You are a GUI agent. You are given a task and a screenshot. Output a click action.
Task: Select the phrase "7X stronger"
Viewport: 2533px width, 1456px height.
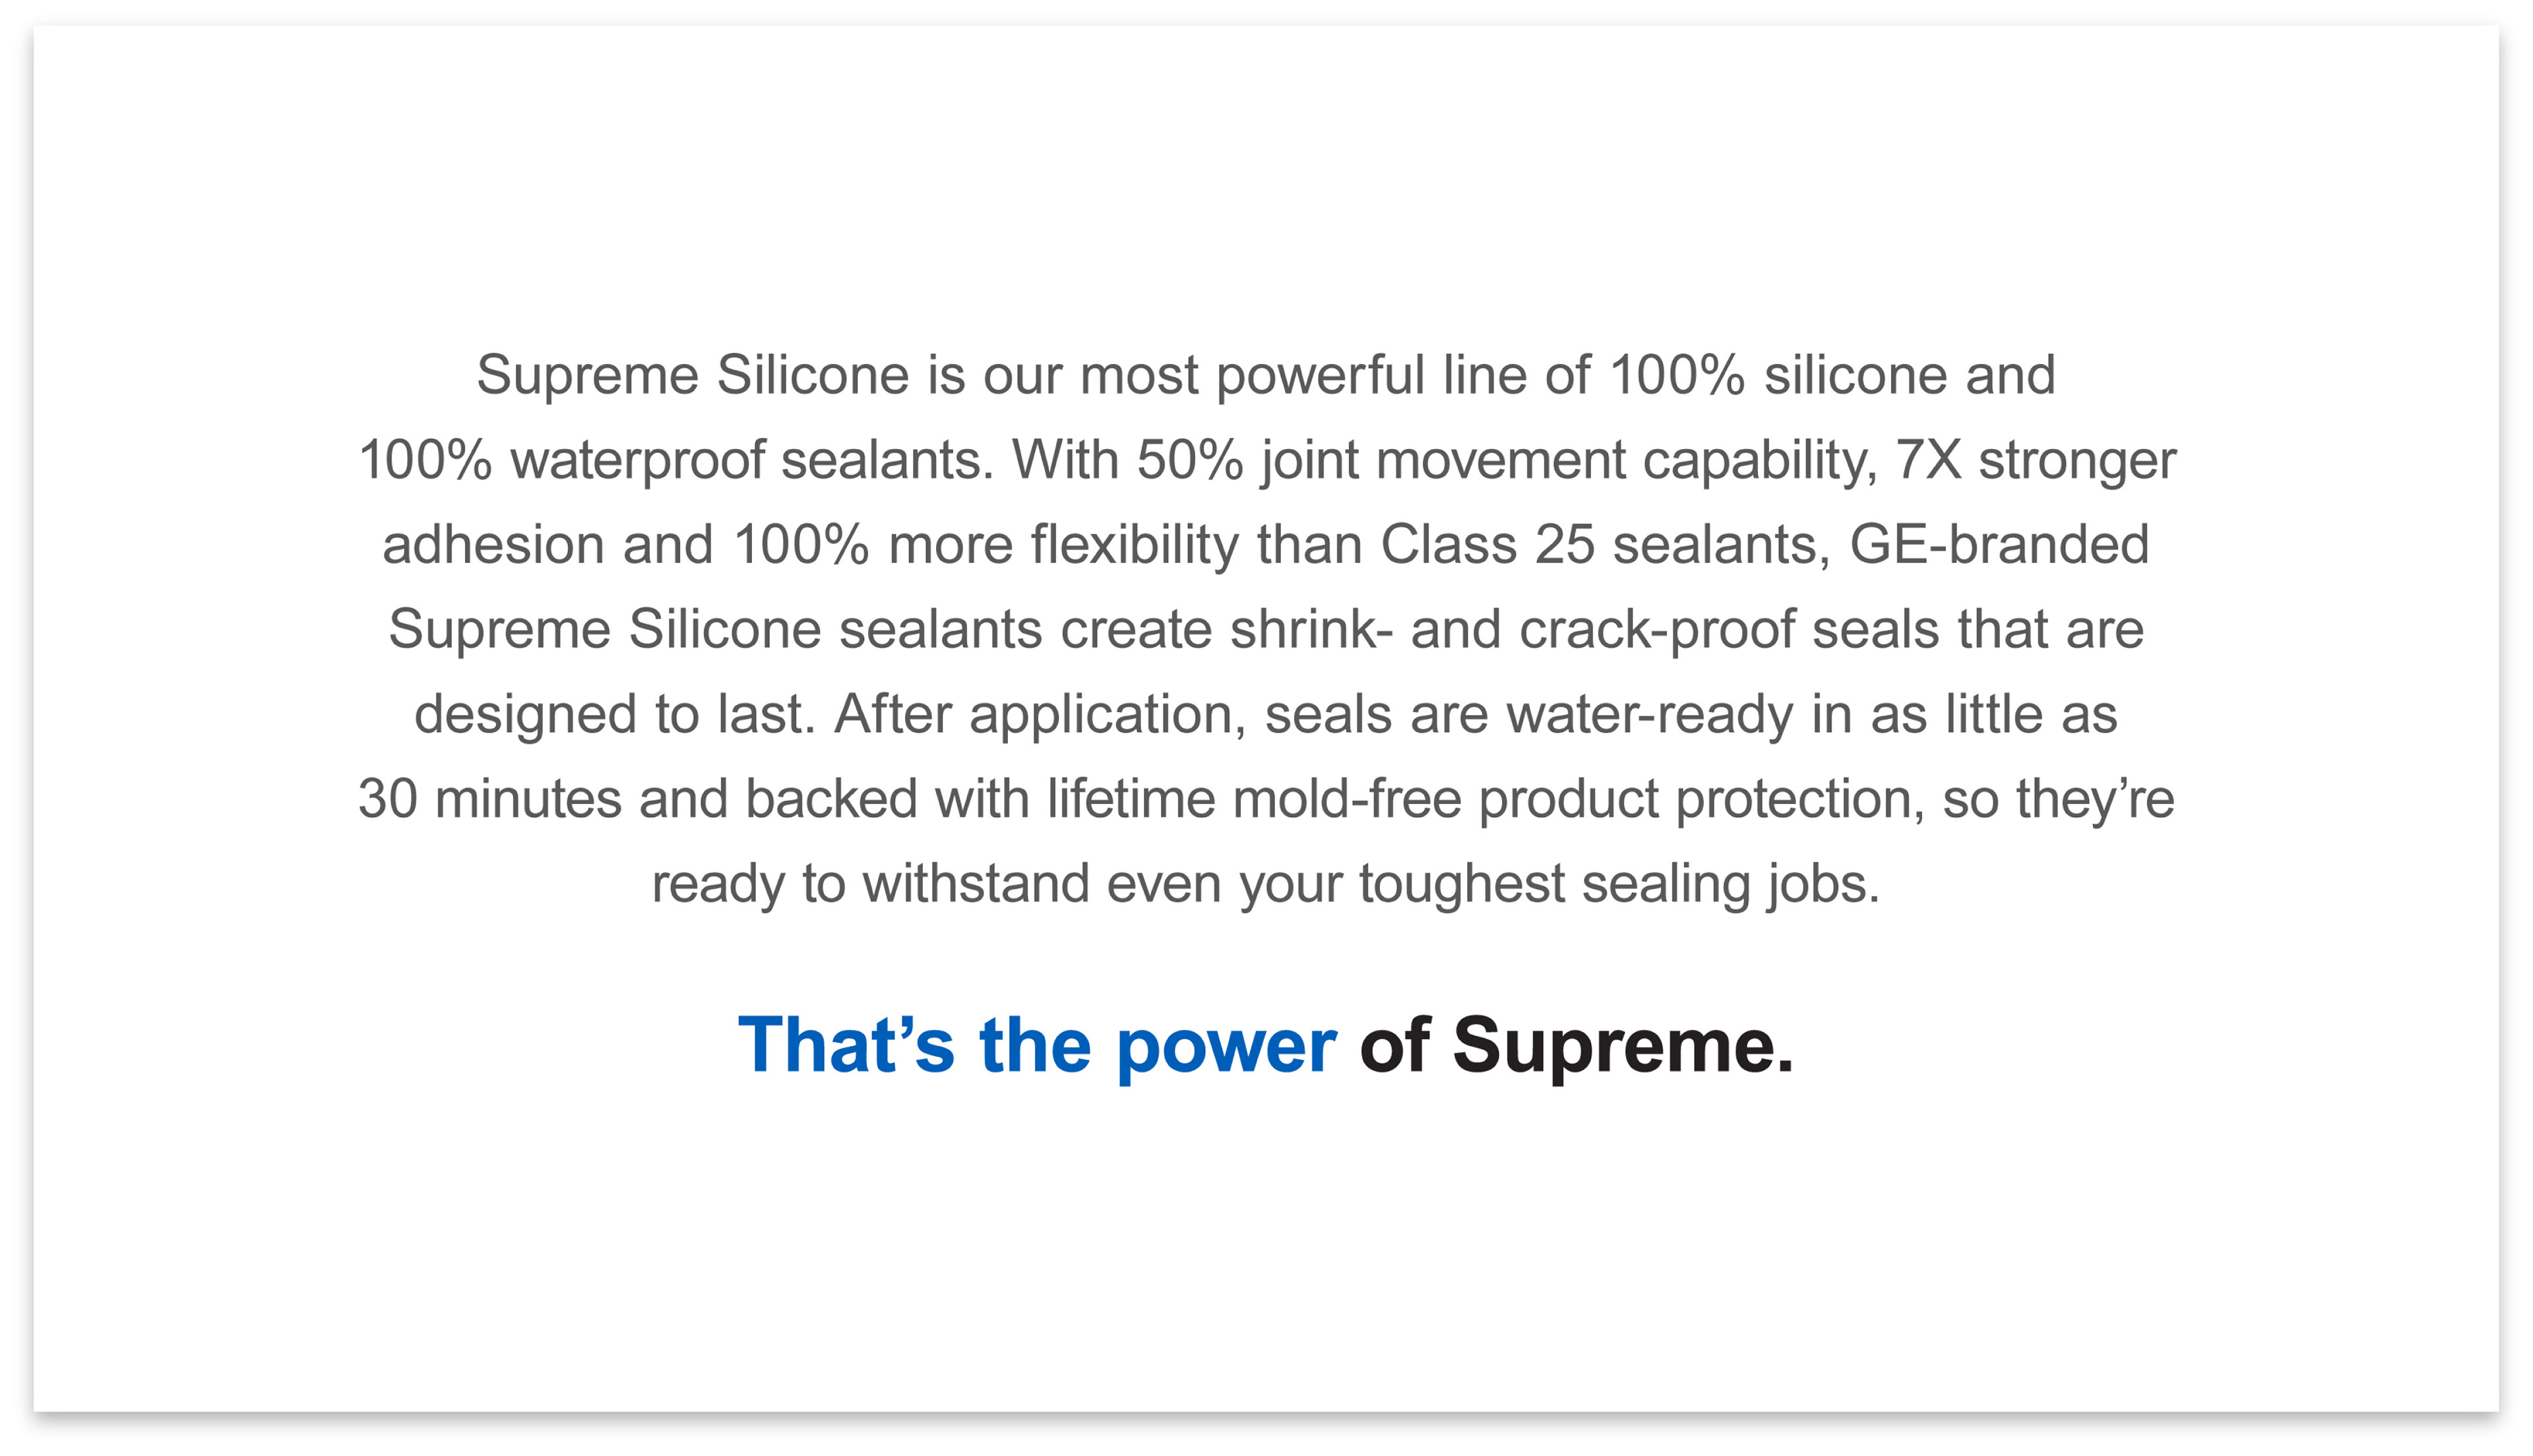pyautogui.click(x=2035, y=460)
